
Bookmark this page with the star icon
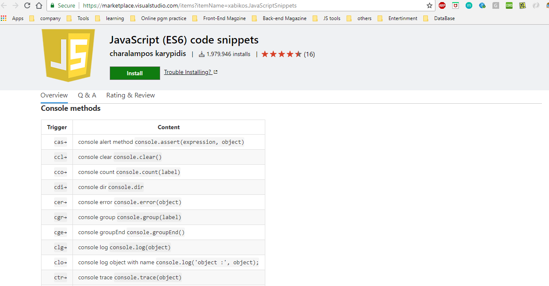[x=429, y=5]
